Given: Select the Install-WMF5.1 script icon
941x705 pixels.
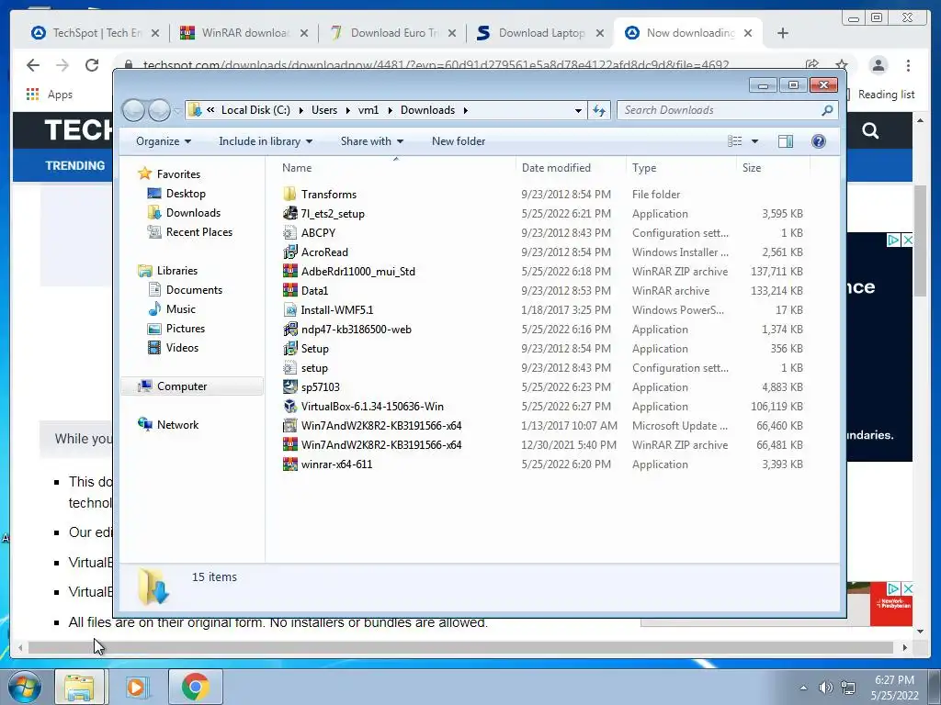Looking at the screenshot, I should click(289, 310).
